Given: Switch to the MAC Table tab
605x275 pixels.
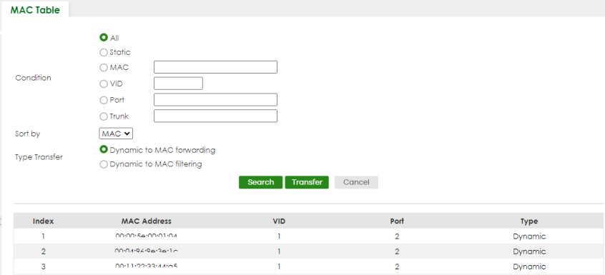Looking at the screenshot, I should coord(35,10).
